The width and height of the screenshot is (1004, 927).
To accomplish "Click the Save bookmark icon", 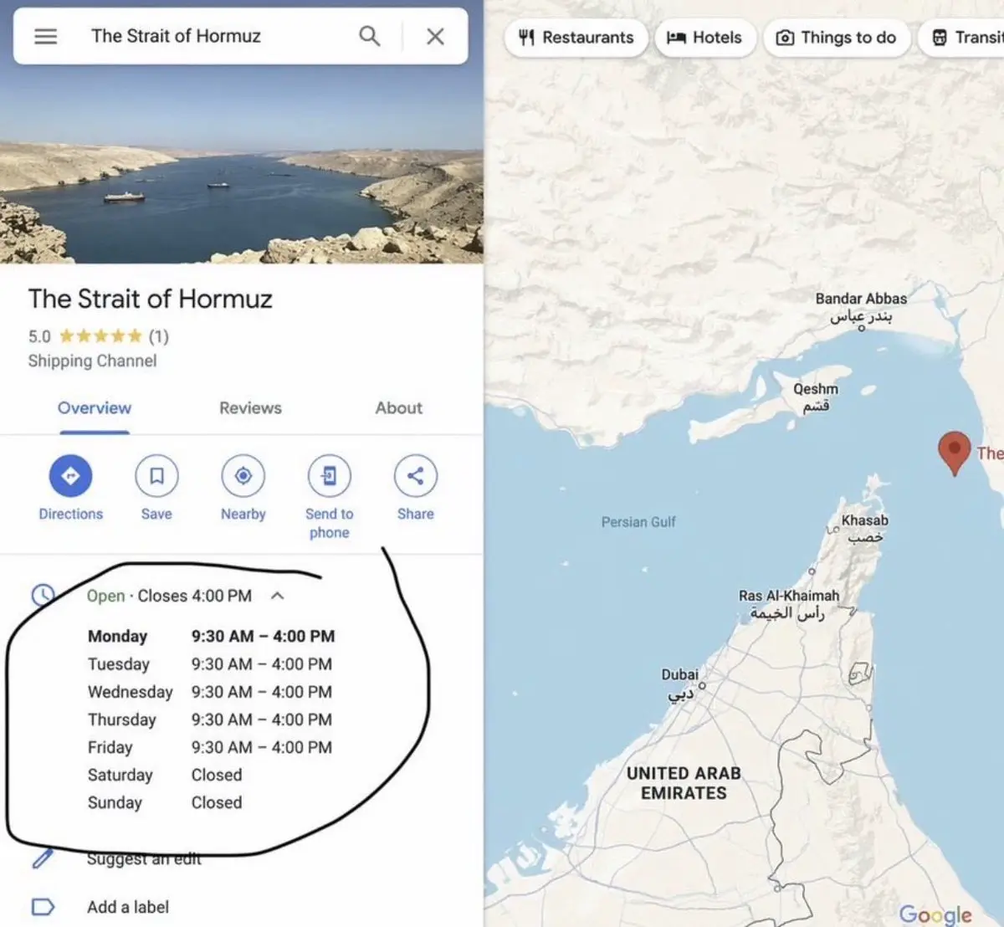I will tap(156, 476).
